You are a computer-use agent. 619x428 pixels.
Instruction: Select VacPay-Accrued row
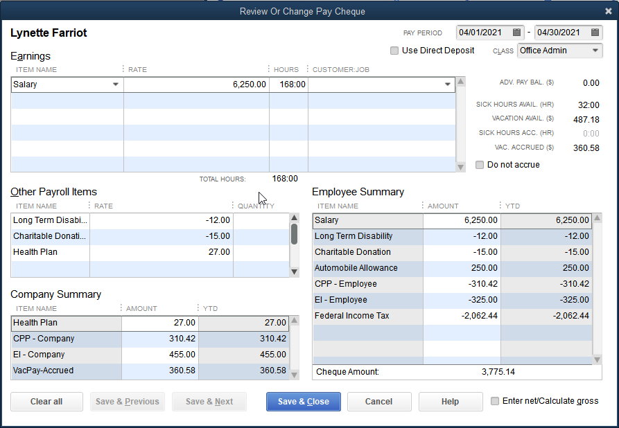pos(150,371)
